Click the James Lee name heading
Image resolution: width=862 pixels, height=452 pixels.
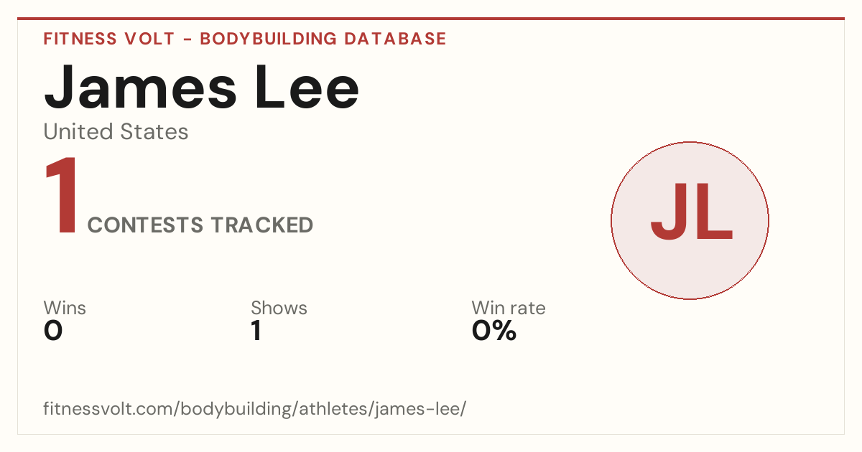point(202,87)
